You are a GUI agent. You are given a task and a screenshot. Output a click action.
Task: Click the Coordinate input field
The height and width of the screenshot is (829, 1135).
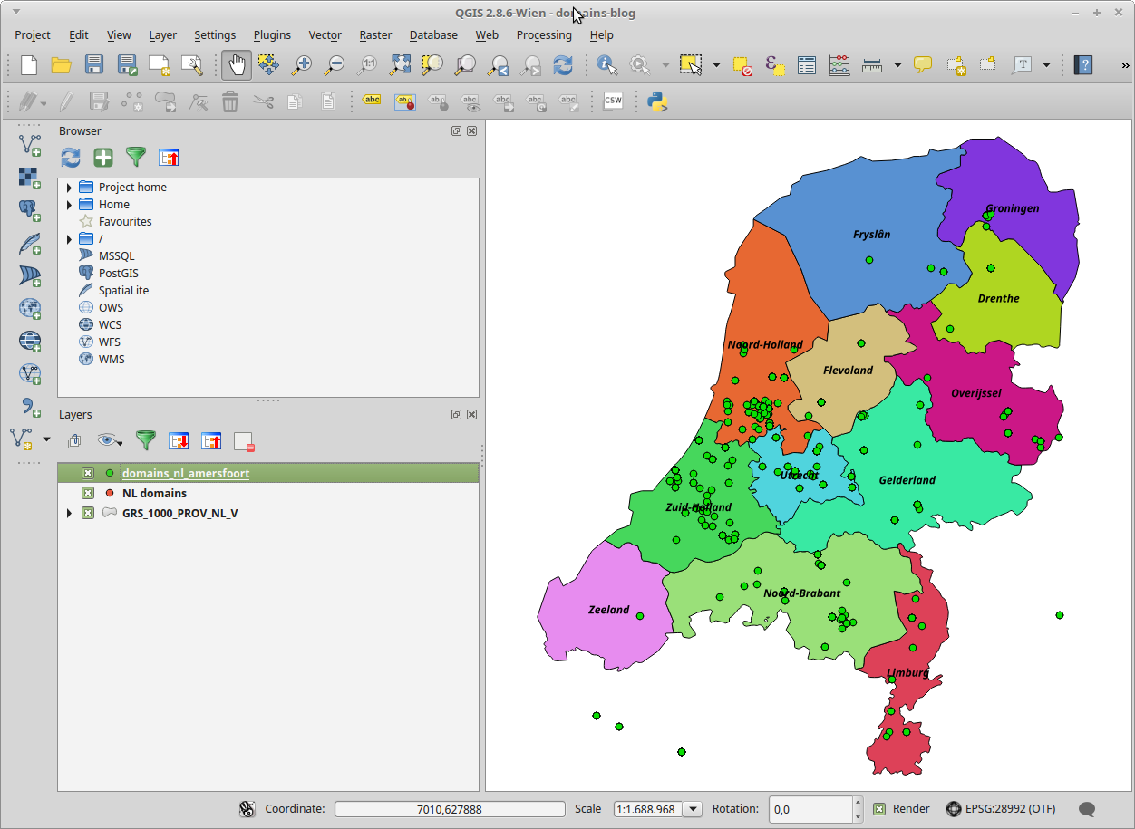[x=449, y=809]
